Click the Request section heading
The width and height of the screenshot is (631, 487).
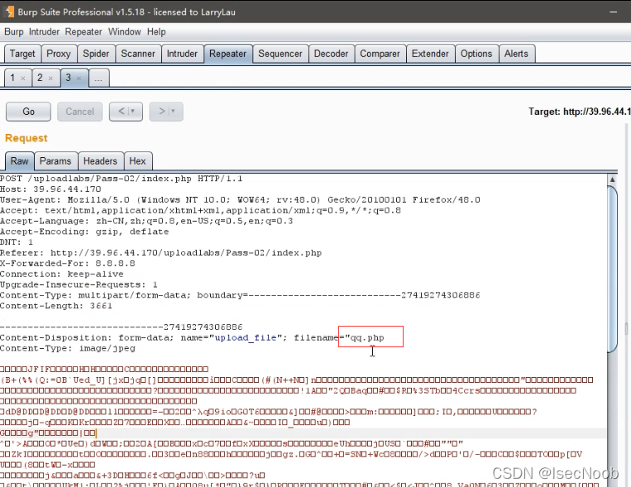[x=26, y=138]
